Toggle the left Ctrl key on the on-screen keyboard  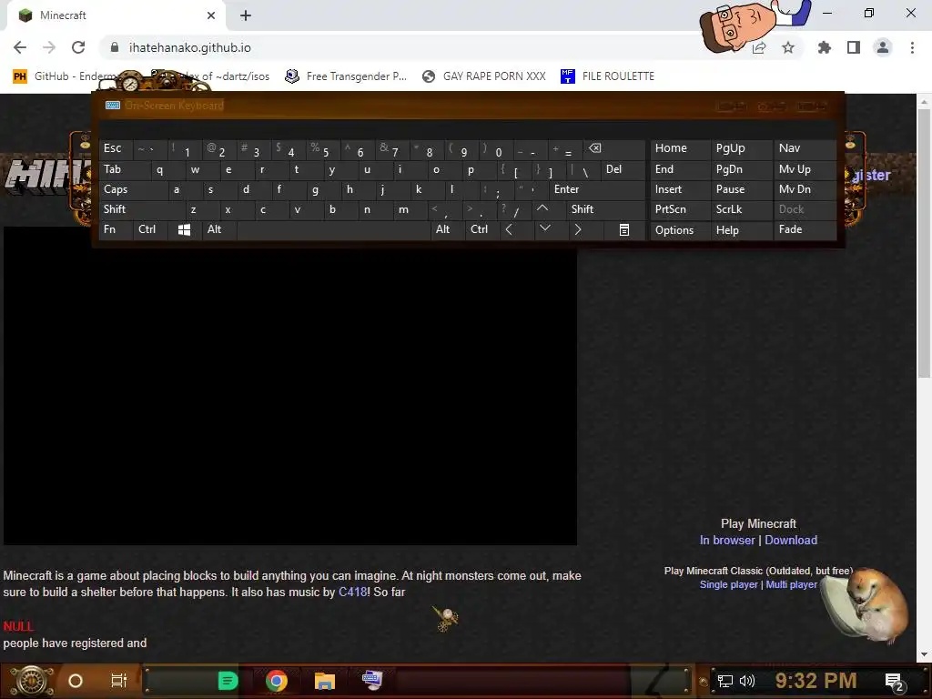click(x=150, y=229)
